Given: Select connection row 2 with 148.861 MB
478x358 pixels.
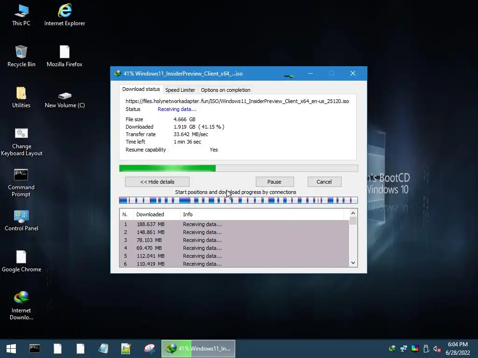Looking at the screenshot, I should click(x=234, y=232).
